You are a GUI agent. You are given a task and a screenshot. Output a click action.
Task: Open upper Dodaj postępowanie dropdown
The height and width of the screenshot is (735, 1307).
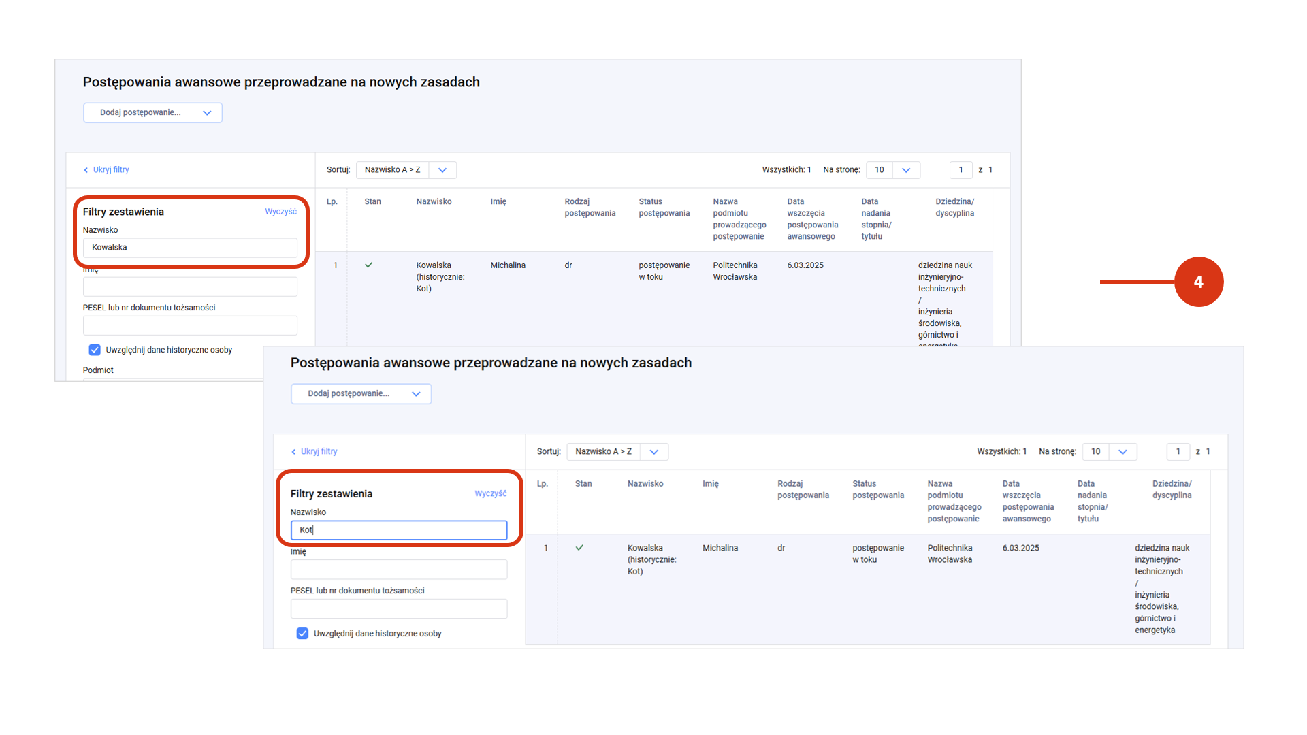point(152,112)
